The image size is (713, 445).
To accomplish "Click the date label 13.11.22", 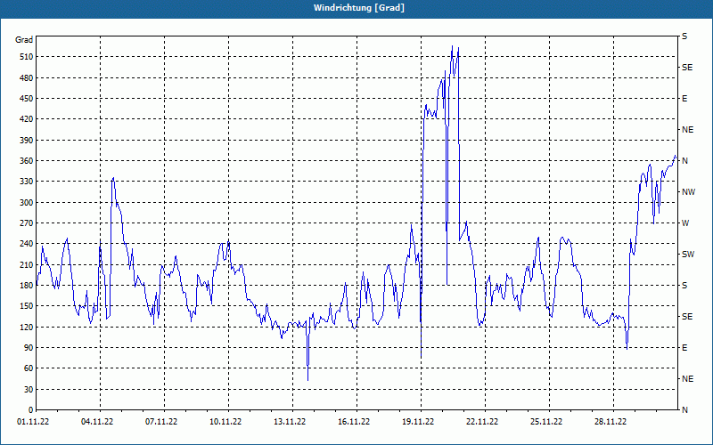I will [x=290, y=421].
